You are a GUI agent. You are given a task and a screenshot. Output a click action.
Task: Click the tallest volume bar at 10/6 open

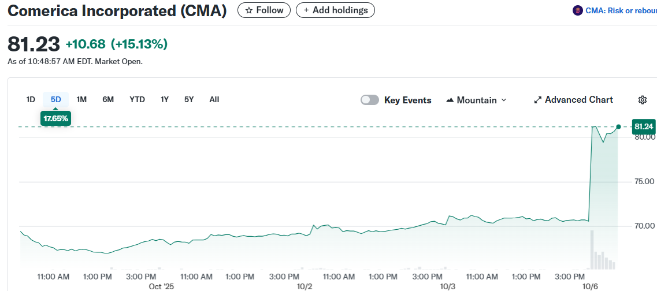[592, 249]
